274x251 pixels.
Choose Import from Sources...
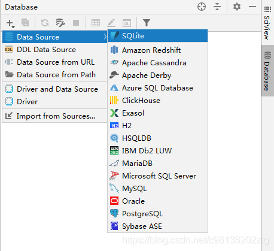coord(55,116)
